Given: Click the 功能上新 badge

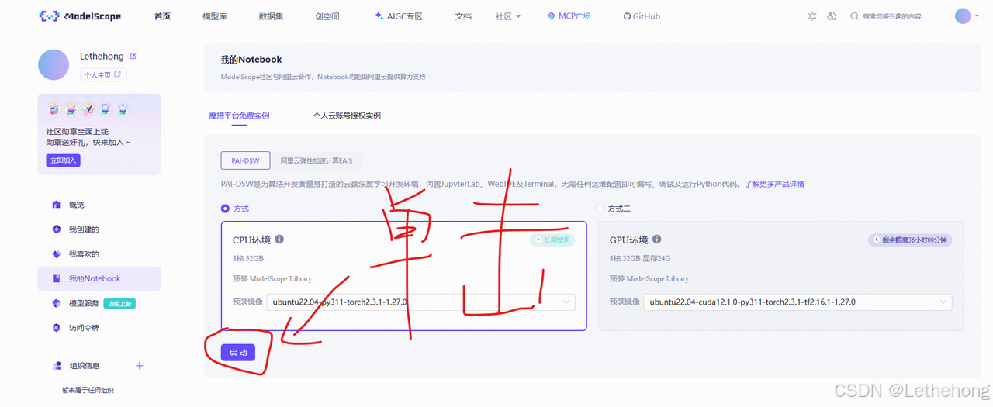Looking at the screenshot, I should (121, 303).
